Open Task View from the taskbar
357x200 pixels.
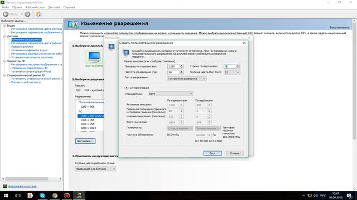click(x=18, y=196)
